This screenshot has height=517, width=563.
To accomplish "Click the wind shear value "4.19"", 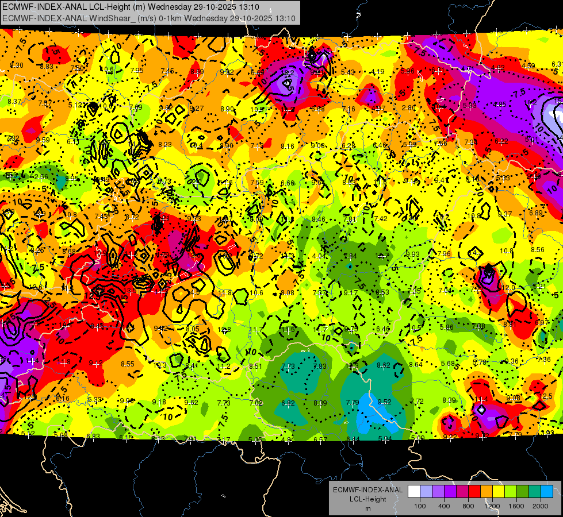I will 377,72.
